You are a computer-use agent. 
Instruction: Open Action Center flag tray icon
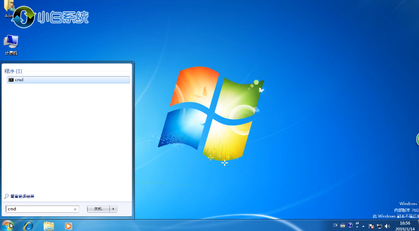[371, 226]
